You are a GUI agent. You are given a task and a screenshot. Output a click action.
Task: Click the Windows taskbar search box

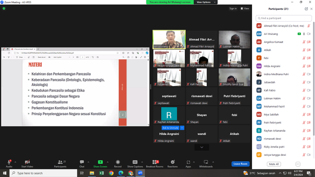click(43, 173)
